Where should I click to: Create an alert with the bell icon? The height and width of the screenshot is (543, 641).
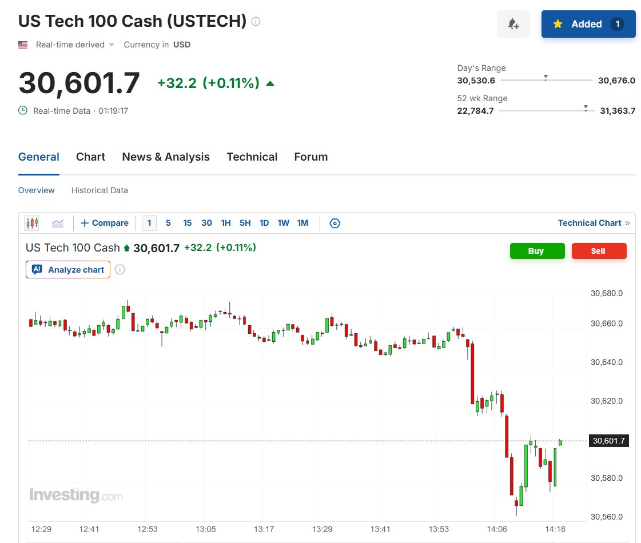coord(513,24)
